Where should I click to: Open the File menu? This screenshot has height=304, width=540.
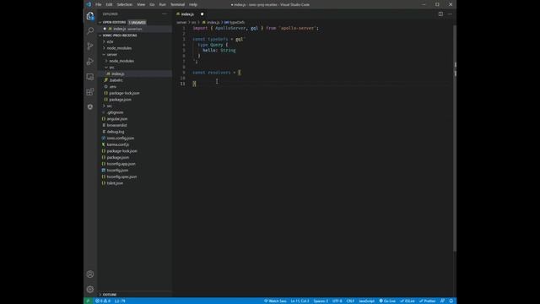pos(99,4)
